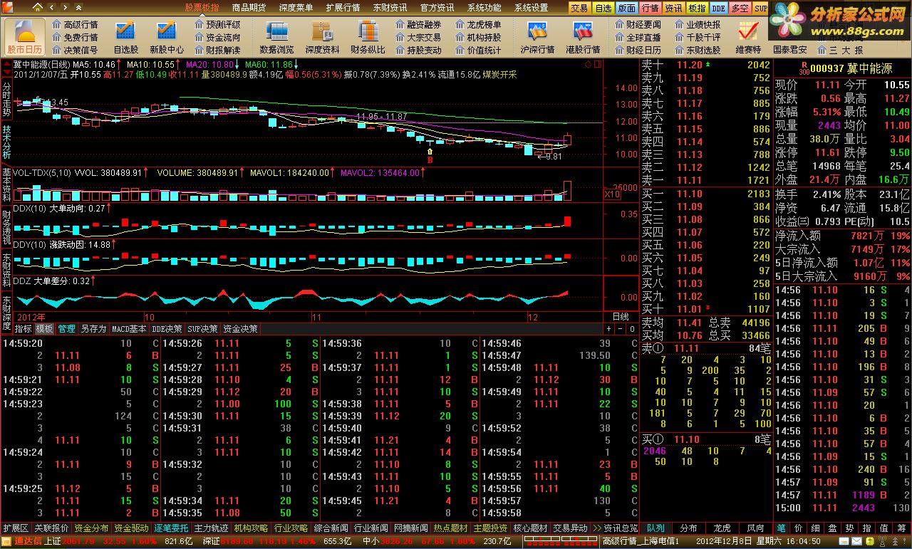Open 热点题材 bottom tab
Viewport: 912px width, 549px height.
(x=450, y=528)
